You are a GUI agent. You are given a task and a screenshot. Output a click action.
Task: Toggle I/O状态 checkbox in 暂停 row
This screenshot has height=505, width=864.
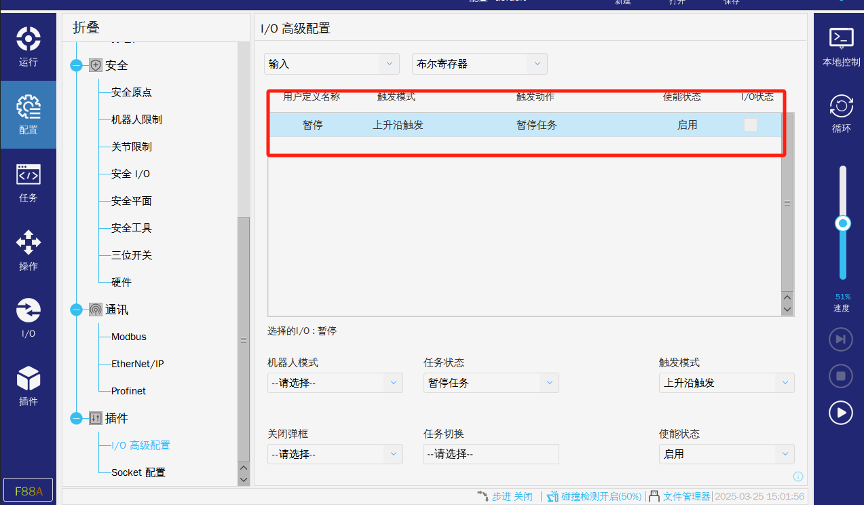coord(750,125)
